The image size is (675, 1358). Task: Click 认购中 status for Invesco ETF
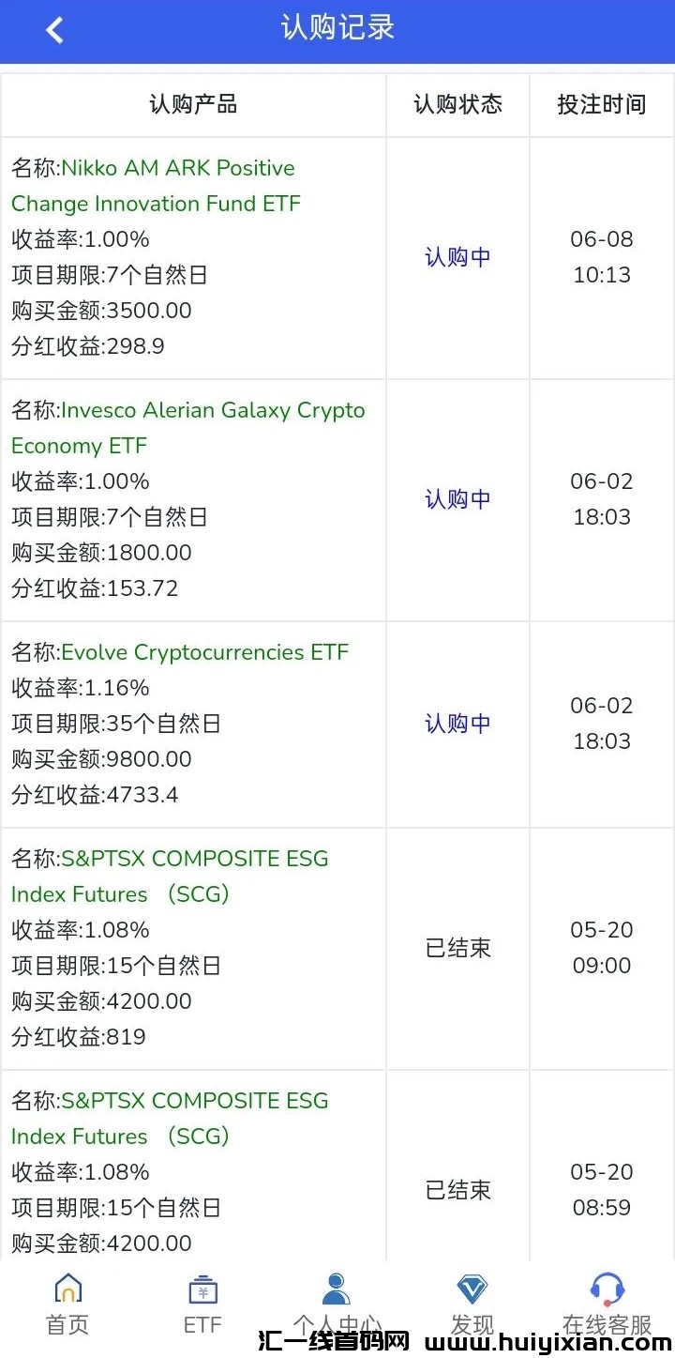(457, 499)
